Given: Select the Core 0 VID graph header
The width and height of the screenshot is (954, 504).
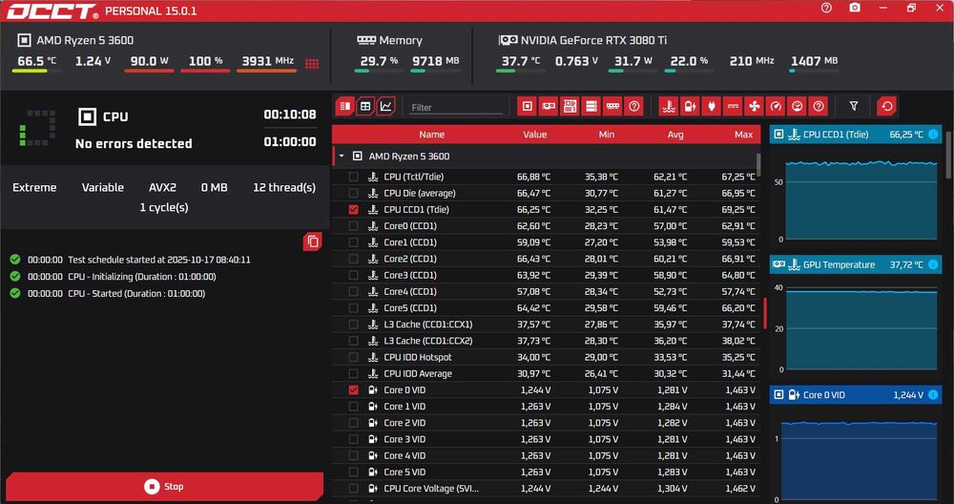Looking at the screenshot, I should pos(856,395).
